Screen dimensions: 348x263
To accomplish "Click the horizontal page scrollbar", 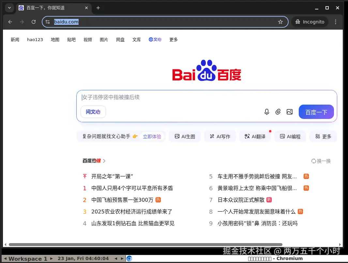I will click(145, 245).
